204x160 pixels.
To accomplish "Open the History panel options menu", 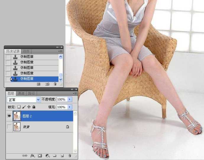I will (61, 51).
